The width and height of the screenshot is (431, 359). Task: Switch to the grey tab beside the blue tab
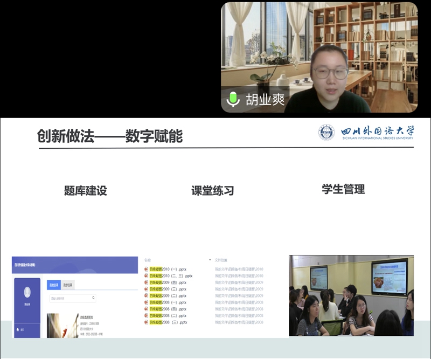tap(68, 284)
